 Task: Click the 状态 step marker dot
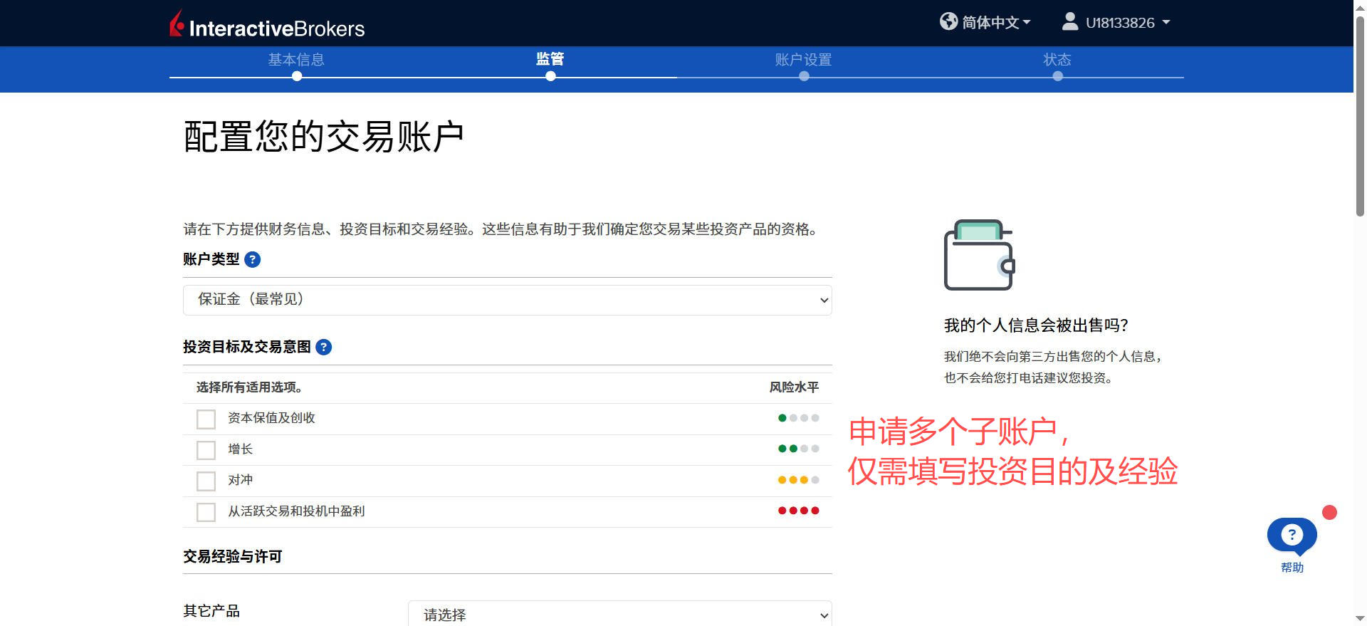pyautogui.click(x=1057, y=76)
